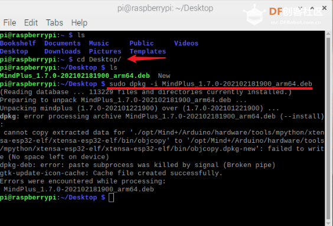Click 'Errors were encountered while processing:' line
The image size is (333, 226).
tap(83, 181)
